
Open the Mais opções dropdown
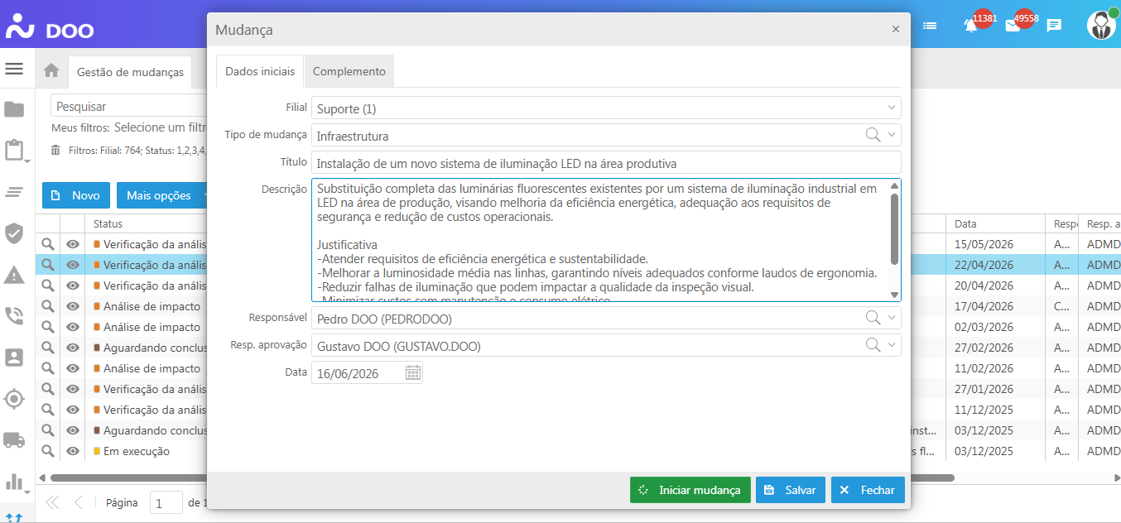click(x=164, y=195)
